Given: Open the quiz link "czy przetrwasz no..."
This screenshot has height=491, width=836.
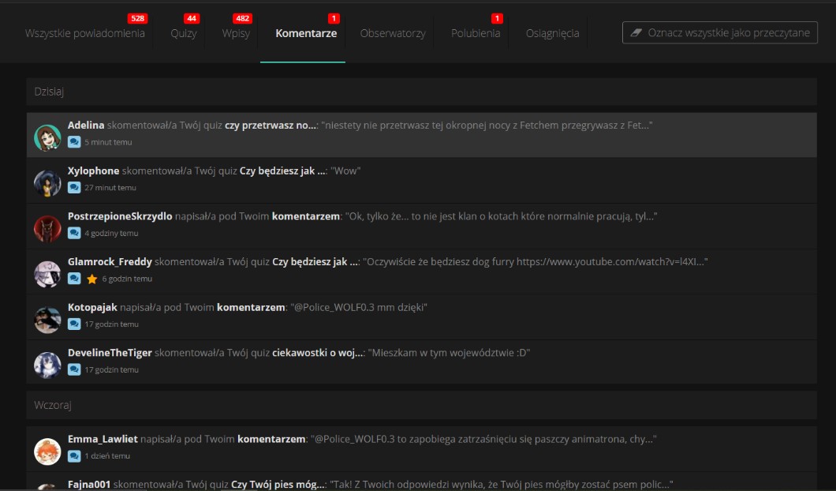Looking at the screenshot, I should [x=271, y=126].
